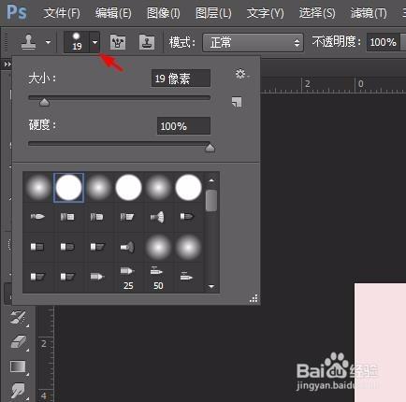The image size is (406, 402).
Task: Click the 硬度 field showing 100%
Action: (x=183, y=126)
